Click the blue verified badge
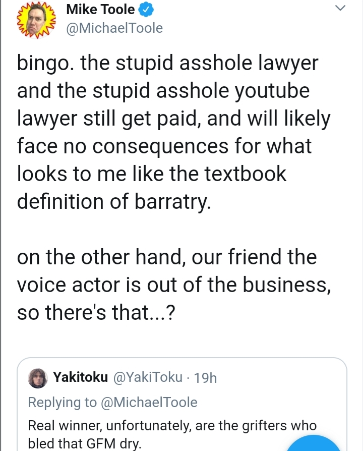The width and height of the screenshot is (363, 451). click(x=146, y=10)
